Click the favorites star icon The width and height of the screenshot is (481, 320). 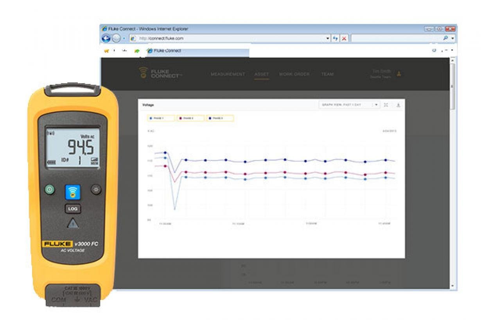tap(106, 51)
